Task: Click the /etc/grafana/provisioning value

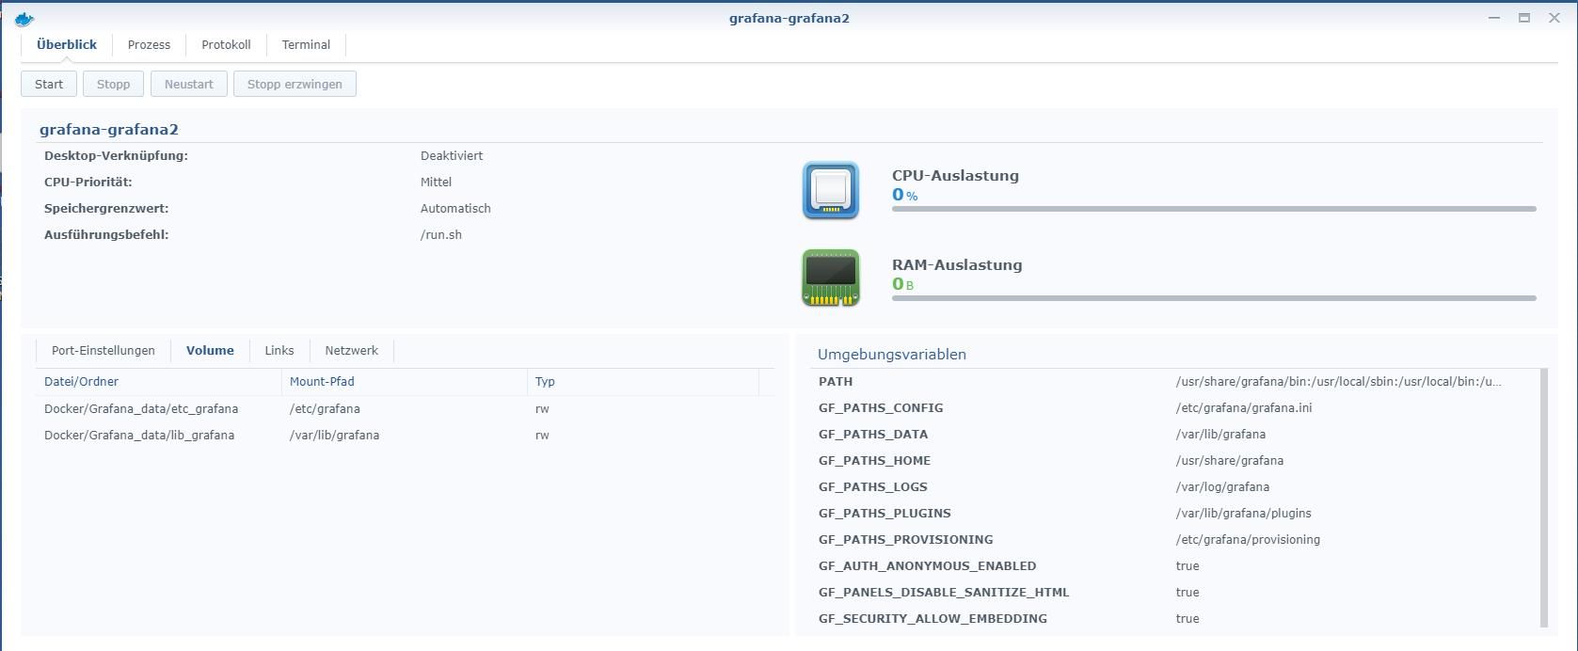Action: coord(1248,539)
